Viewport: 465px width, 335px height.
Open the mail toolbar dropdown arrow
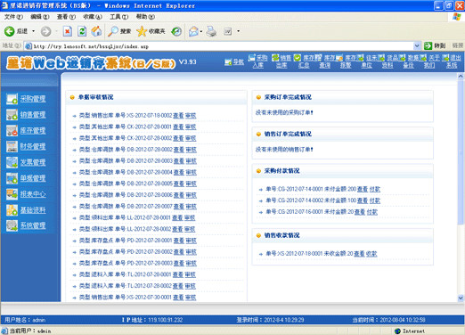[x=201, y=31]
